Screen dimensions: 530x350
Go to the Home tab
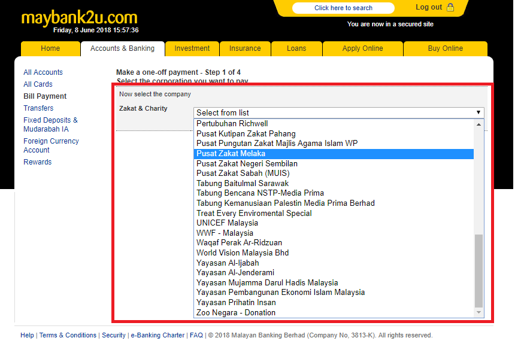click(x=50, y=48)
